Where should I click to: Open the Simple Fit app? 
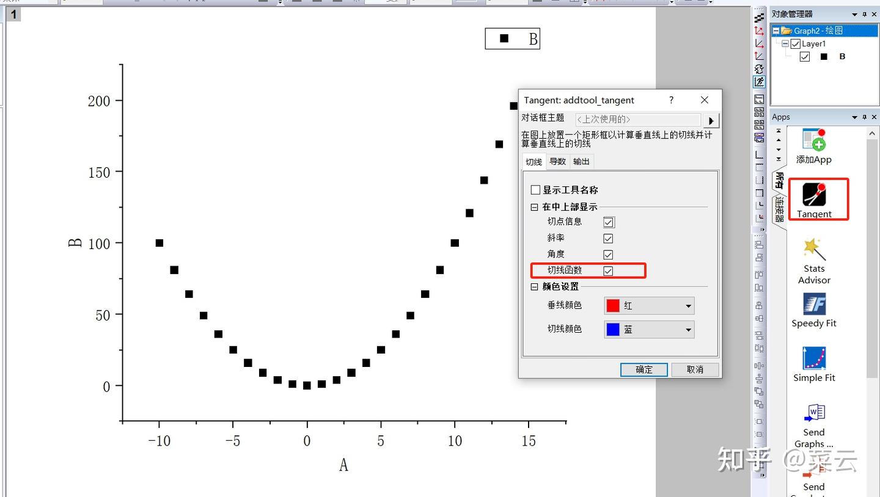(x=814, y=358)
